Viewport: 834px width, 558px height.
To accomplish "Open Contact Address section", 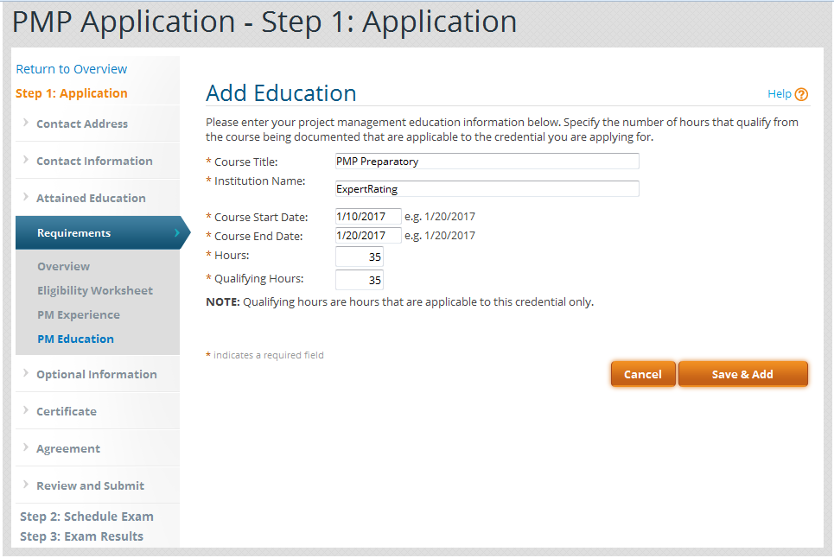I will tap(82, 124).
